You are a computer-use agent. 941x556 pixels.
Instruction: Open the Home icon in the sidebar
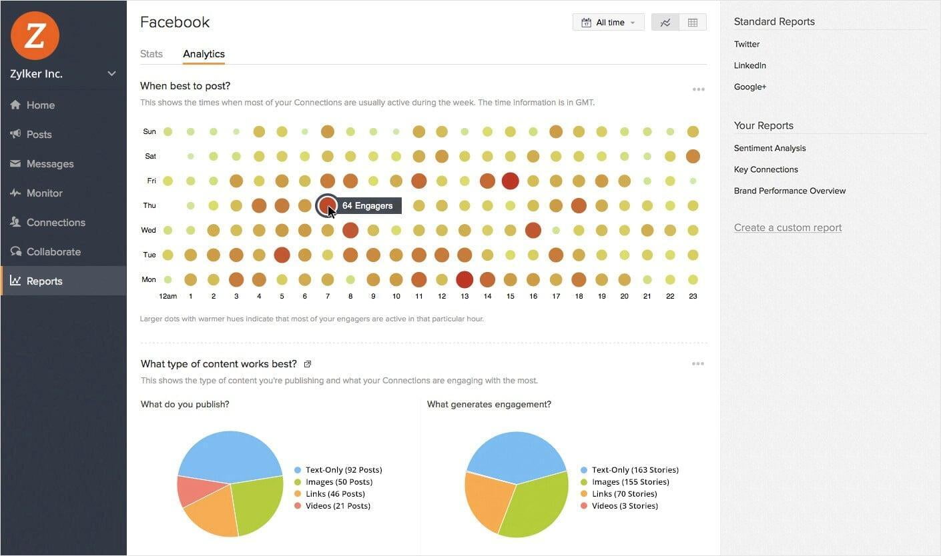(x=15, y=105)
